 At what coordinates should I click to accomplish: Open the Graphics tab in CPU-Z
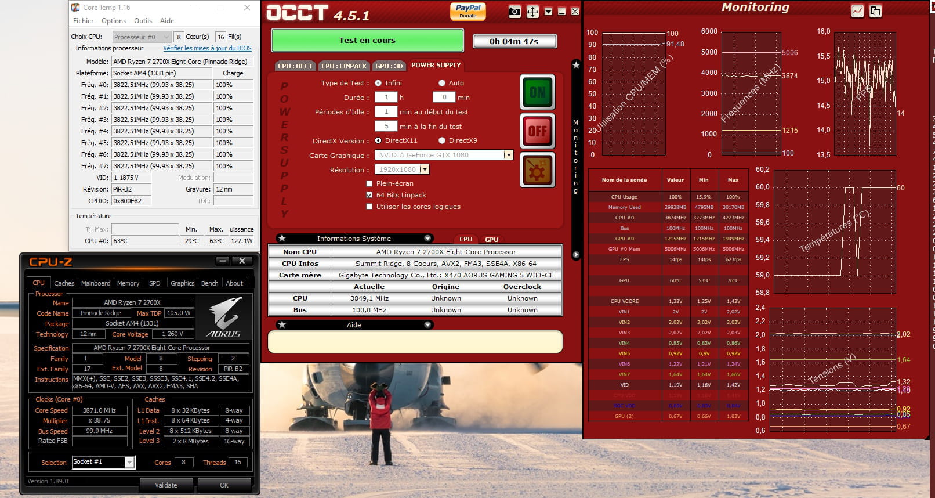(182, 283)
